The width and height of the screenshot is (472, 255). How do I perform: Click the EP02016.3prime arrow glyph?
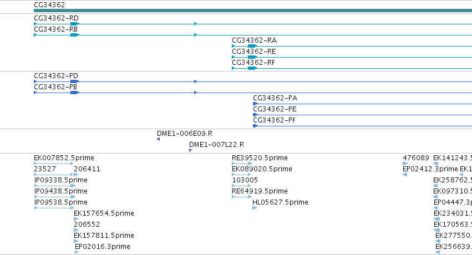pyautogui.click(x=77, y=252)
